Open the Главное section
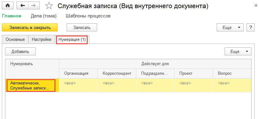259x119 pixels. pos(12,16)
